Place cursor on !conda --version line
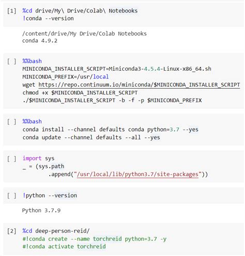This screenshot has height=256, width=245. 48,19
